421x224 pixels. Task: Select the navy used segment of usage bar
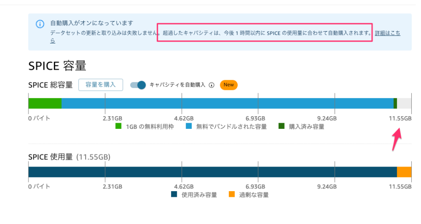212,172
